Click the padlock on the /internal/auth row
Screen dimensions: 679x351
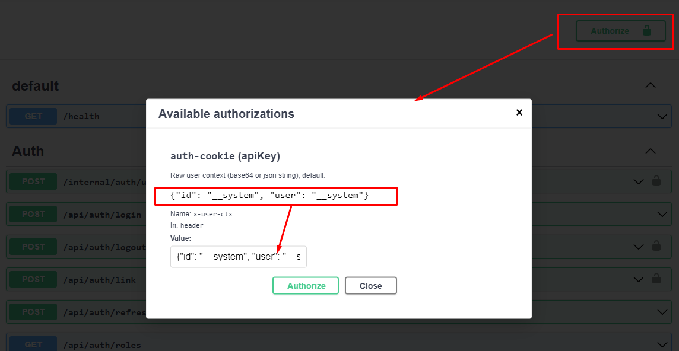click(656, 181)
